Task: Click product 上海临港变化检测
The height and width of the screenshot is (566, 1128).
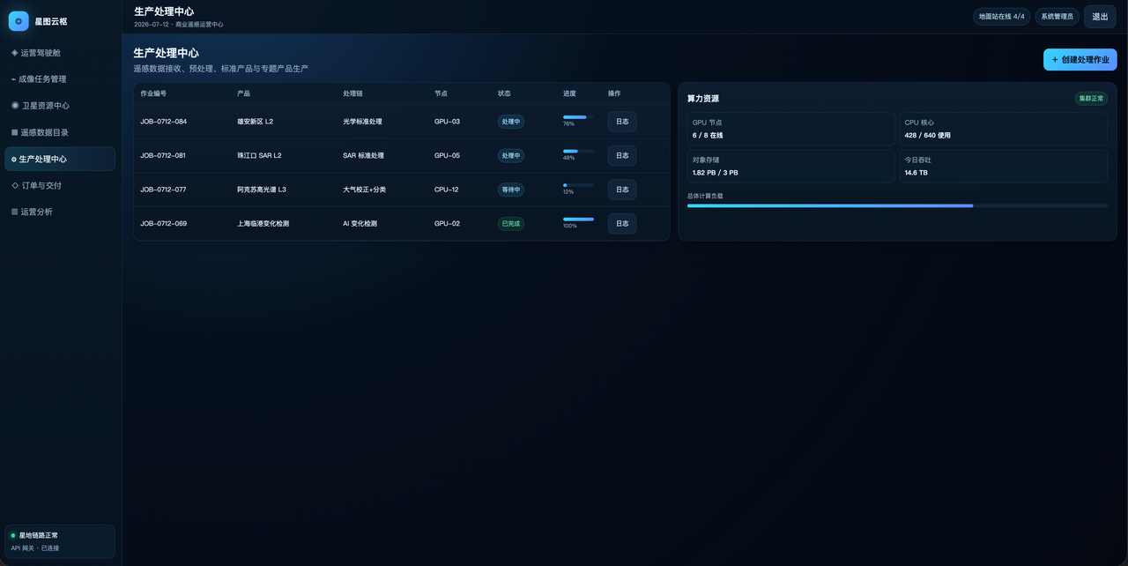Action: point(263,224)
